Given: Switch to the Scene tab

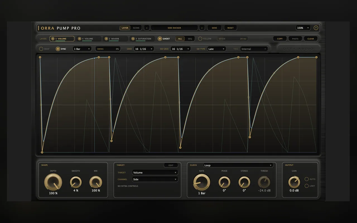Looking at the screenshot, I should pyautogui.click(x=136, y=28).
